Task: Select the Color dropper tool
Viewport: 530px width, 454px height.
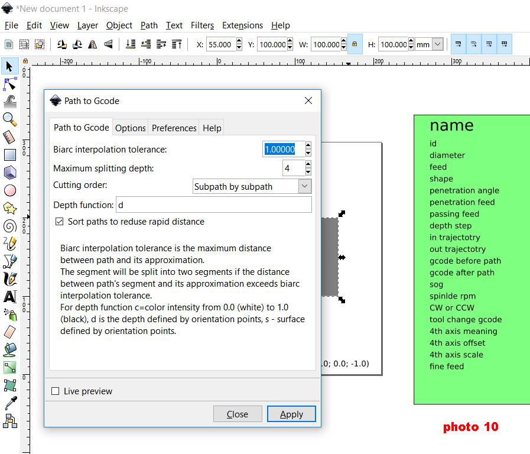Action: tap(10, 403)
